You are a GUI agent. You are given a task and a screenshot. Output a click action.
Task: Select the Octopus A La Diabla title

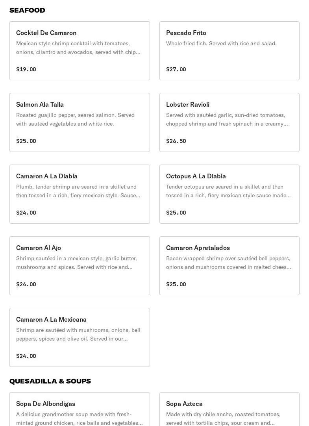coord(196,176)
